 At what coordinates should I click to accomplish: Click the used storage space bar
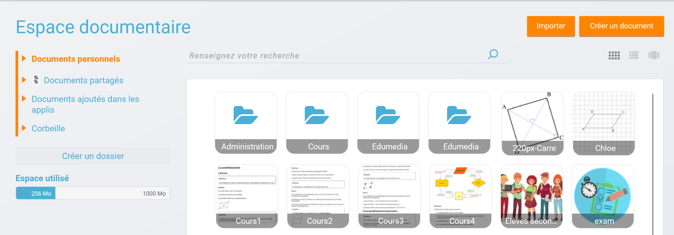93,193
